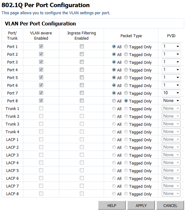Open PVID dropdown for Port 4

point(171,70)
